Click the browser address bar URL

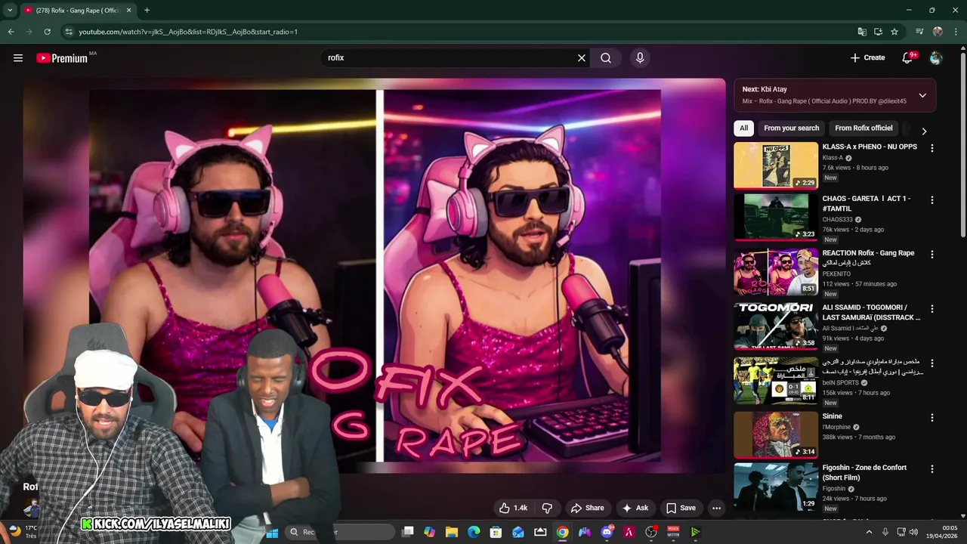[x=188, y=32]
